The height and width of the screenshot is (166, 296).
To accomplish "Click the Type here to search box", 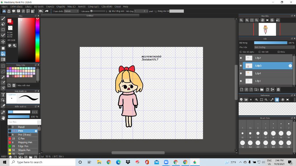I will 42,162.
